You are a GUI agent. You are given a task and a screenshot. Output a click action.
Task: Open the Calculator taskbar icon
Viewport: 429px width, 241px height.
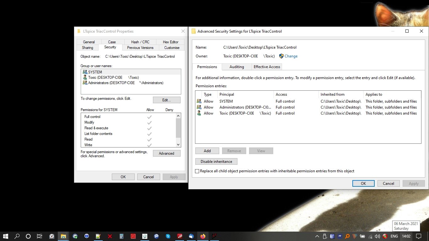click(121, 236)
